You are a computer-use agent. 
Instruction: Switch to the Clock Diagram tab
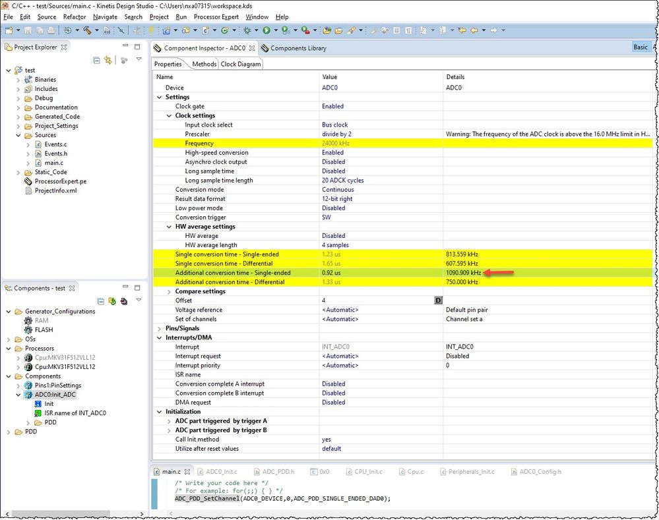[x=240, y=65]
